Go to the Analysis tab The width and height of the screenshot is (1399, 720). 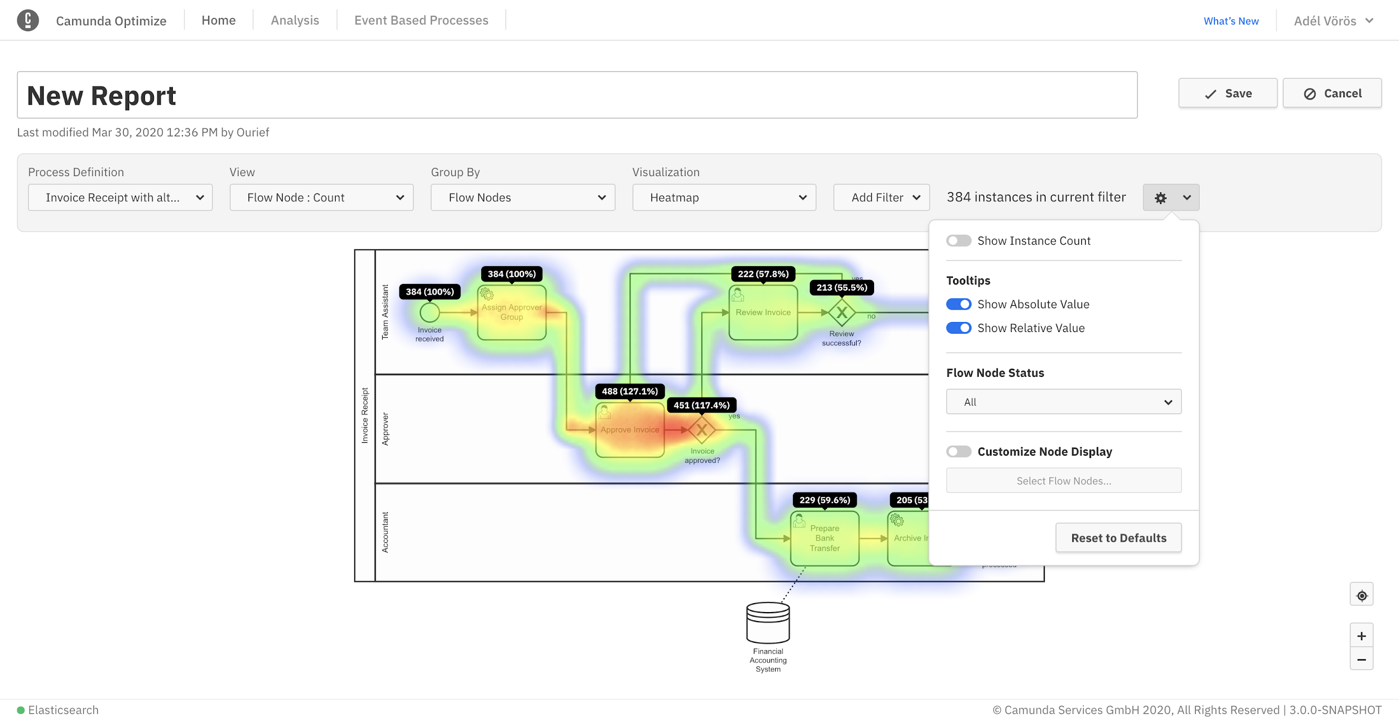295,21
